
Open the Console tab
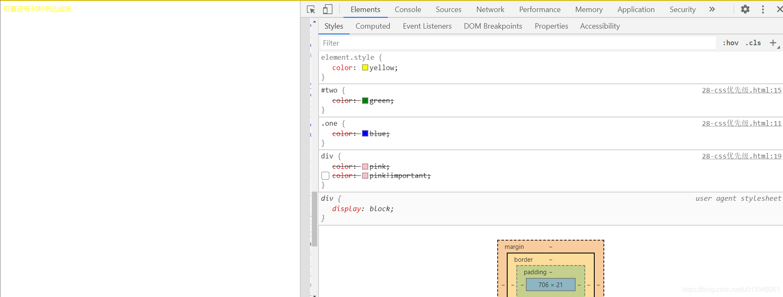coord(408,9)
